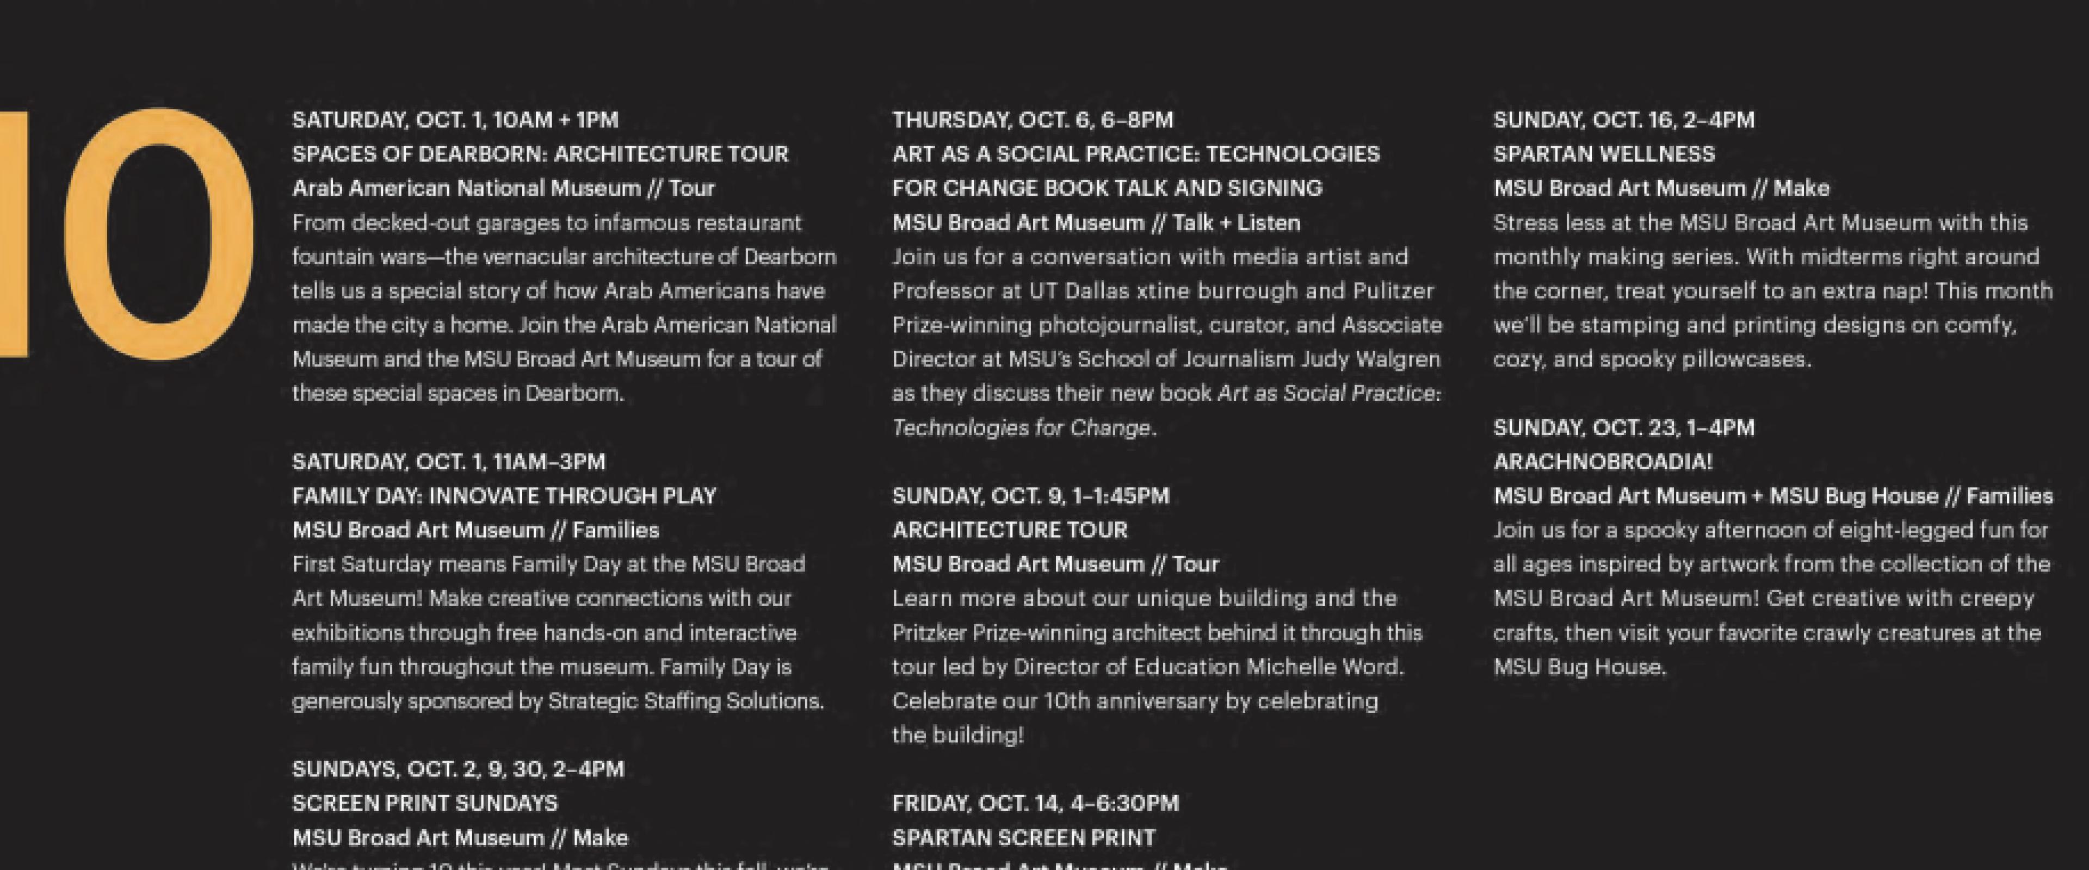Select the Arachnobroadia! event heading
The width and height of the screenshot is (2089, 870).
point(1603,461)
